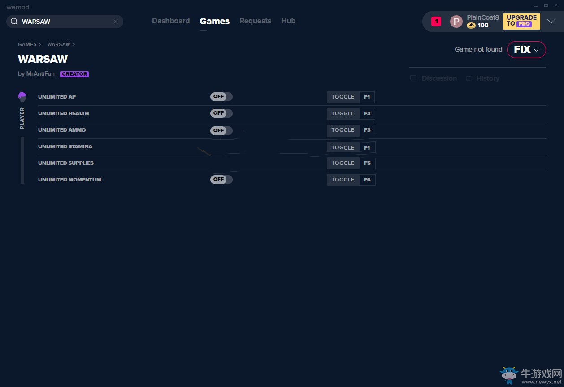Click the CREATOR badge
The image size is (564, 387).
[74, 74]
